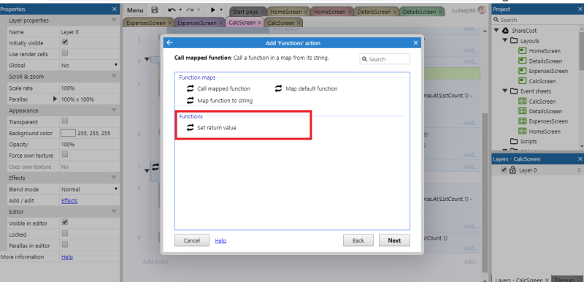Toggle Layer 0 visibility checkbox in Layers
This screenshot has width=584, height=282.
coord(504,170)
